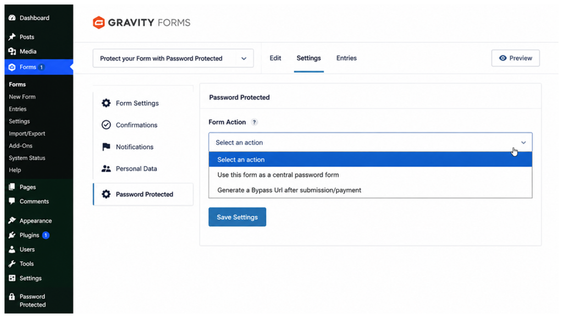Open the System Status submenu link

coord(27,158)
